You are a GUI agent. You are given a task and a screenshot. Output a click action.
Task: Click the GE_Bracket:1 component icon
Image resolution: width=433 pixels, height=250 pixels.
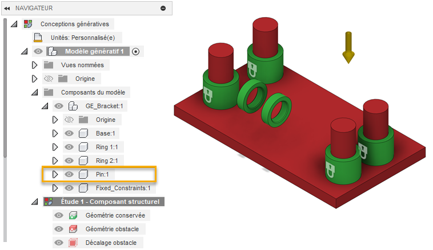pyautogui.click(x=73, y=106)
